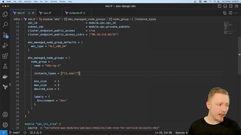
Task: Open changes compare icon in editor toolbar
Action: pyautogui.click(x=225, y=13)
